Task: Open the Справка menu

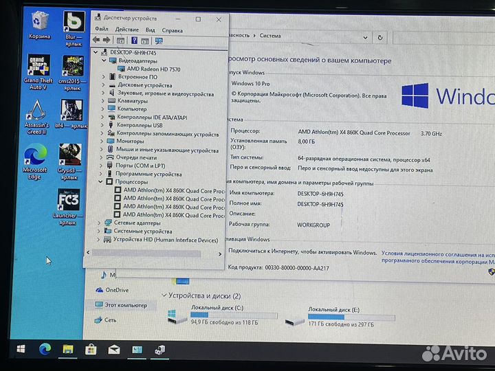Action: [173, 31]
